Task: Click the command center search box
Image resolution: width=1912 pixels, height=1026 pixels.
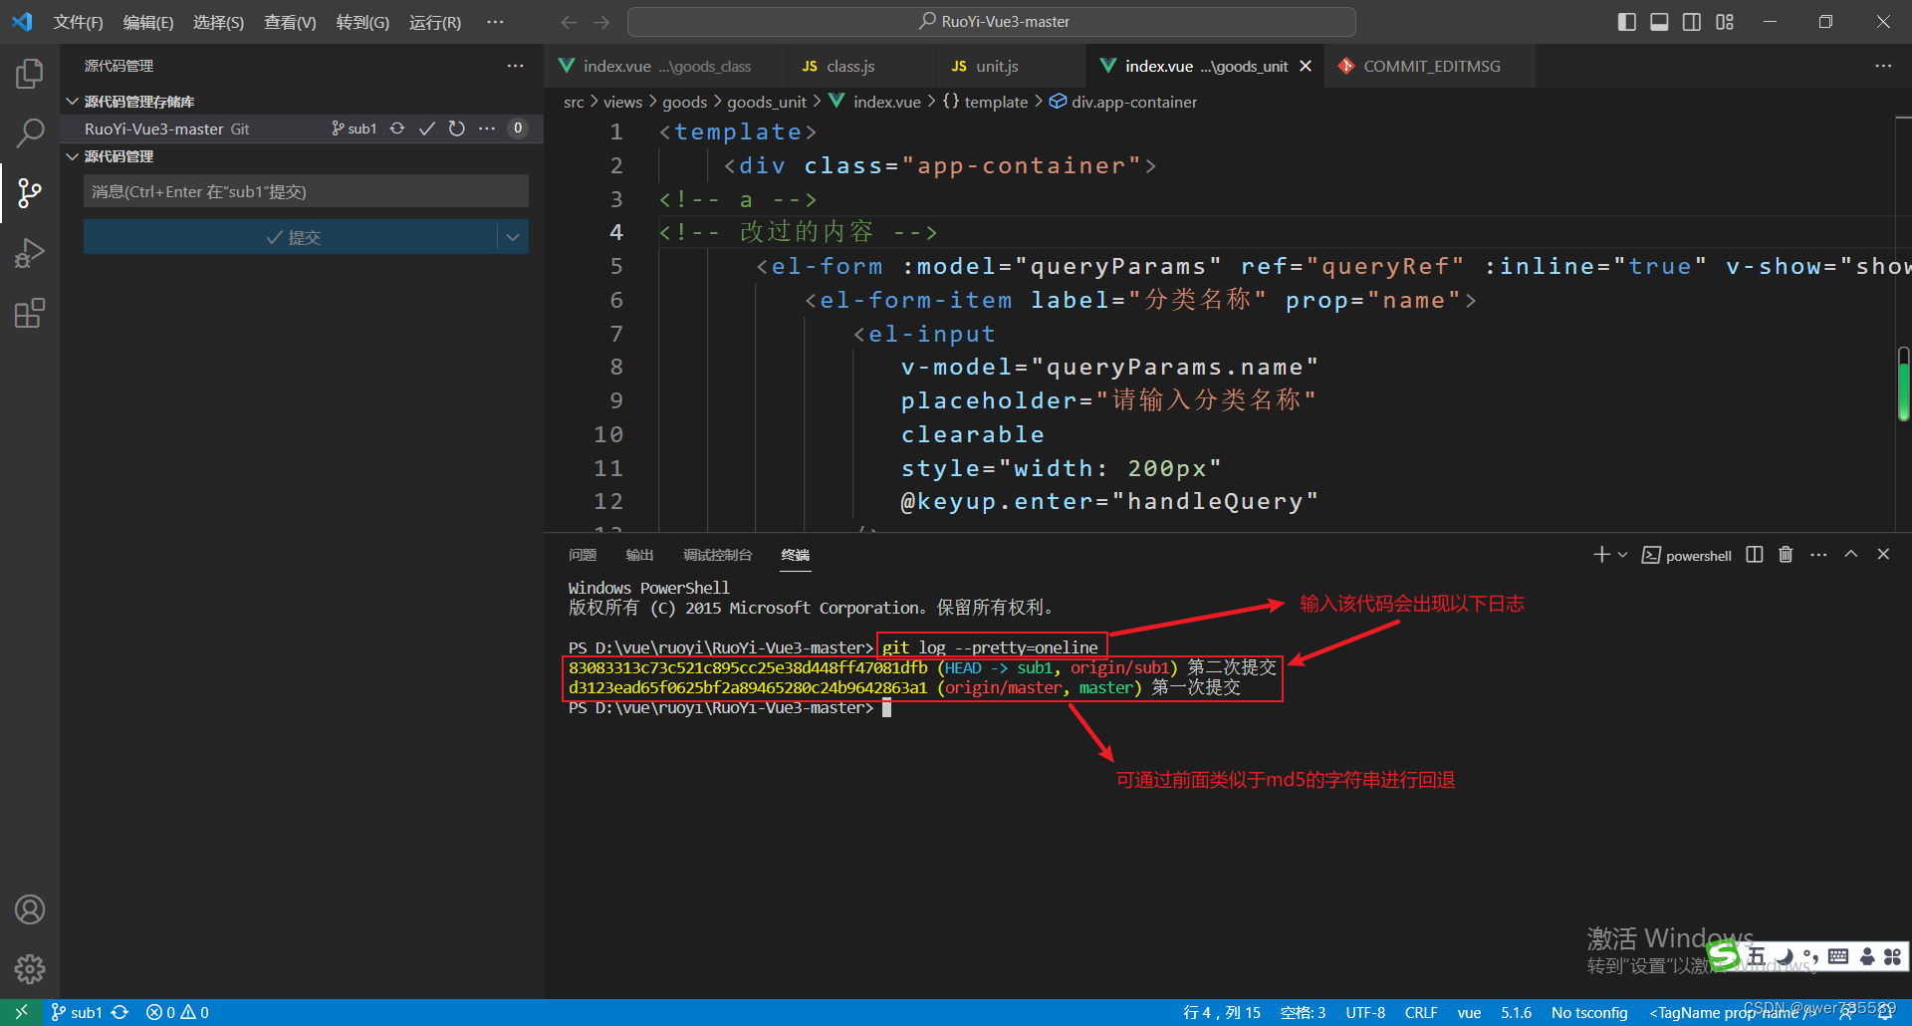Action: pyautogui.click(x=992, y=22)
